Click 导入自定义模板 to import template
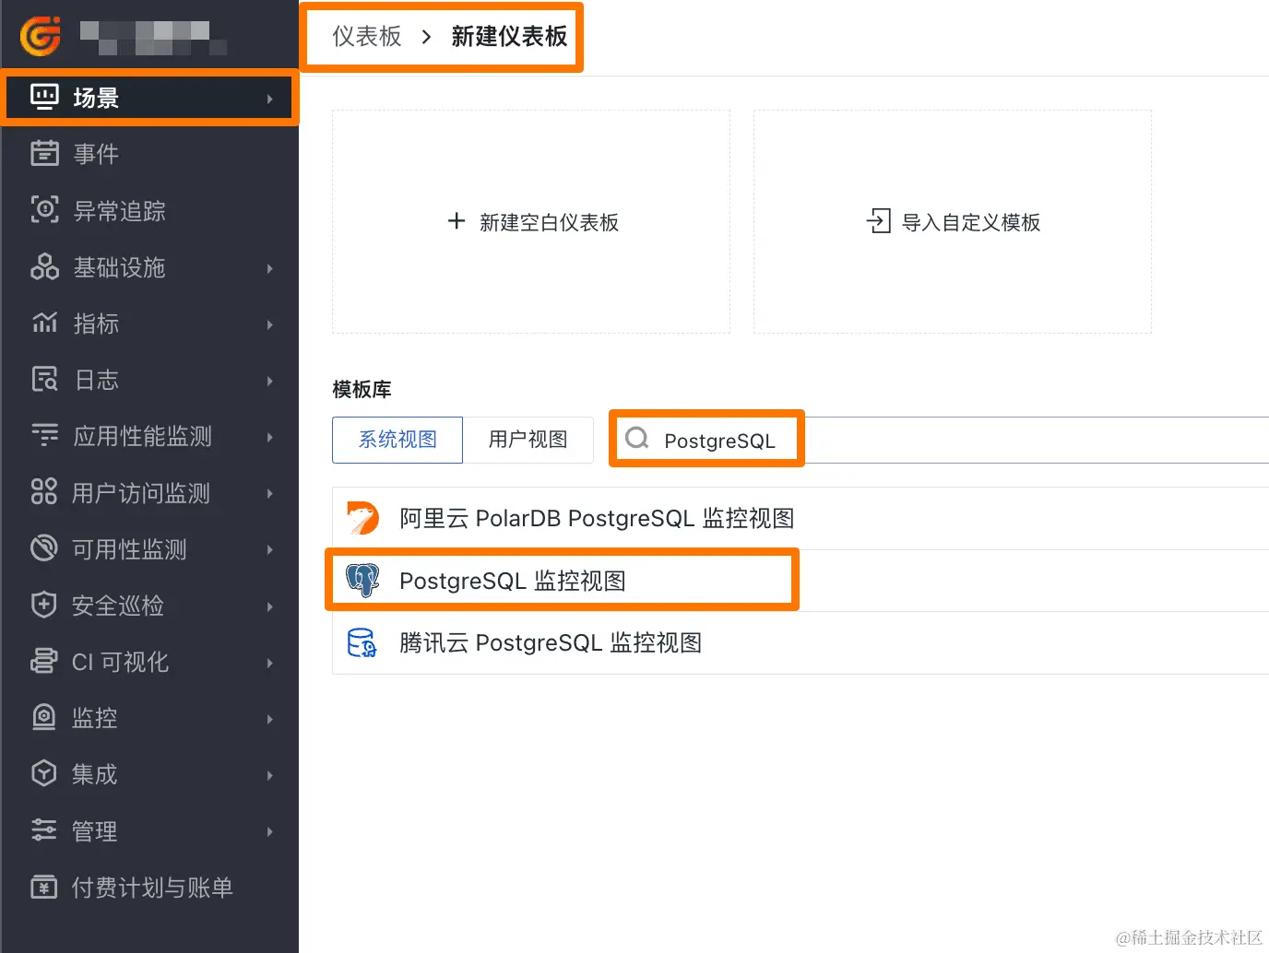The width and height of the screenshot is (1269, 953). [953, 222]
